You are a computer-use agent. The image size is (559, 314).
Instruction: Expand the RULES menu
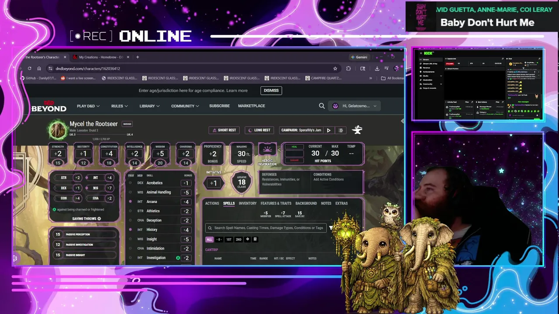pos(119,106)
